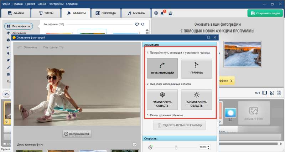Click the girl on skateboard photo preview

click(x=77, y=91)
